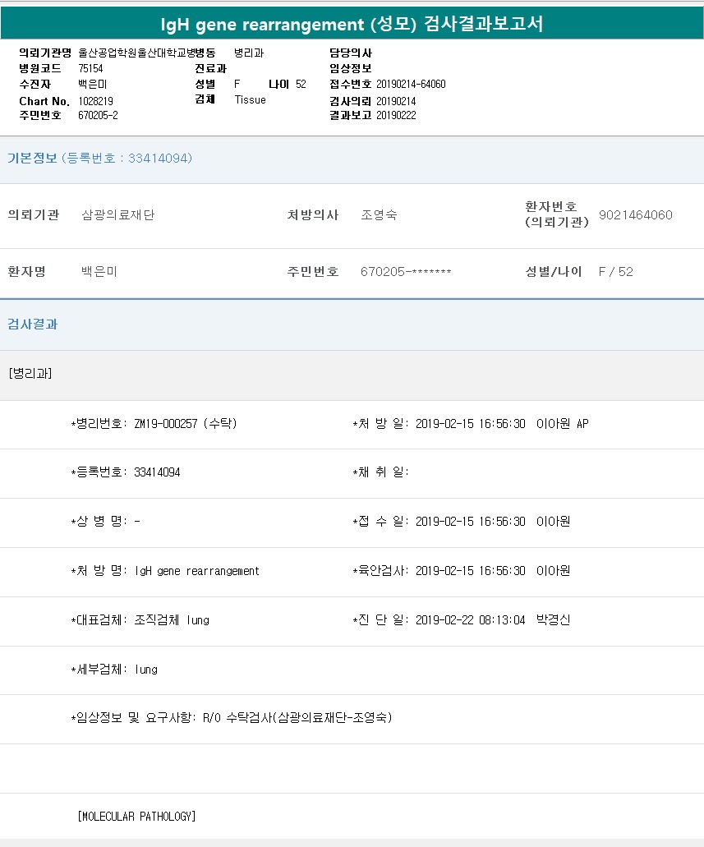Select hospital code value 75154

tap(90, 69)
